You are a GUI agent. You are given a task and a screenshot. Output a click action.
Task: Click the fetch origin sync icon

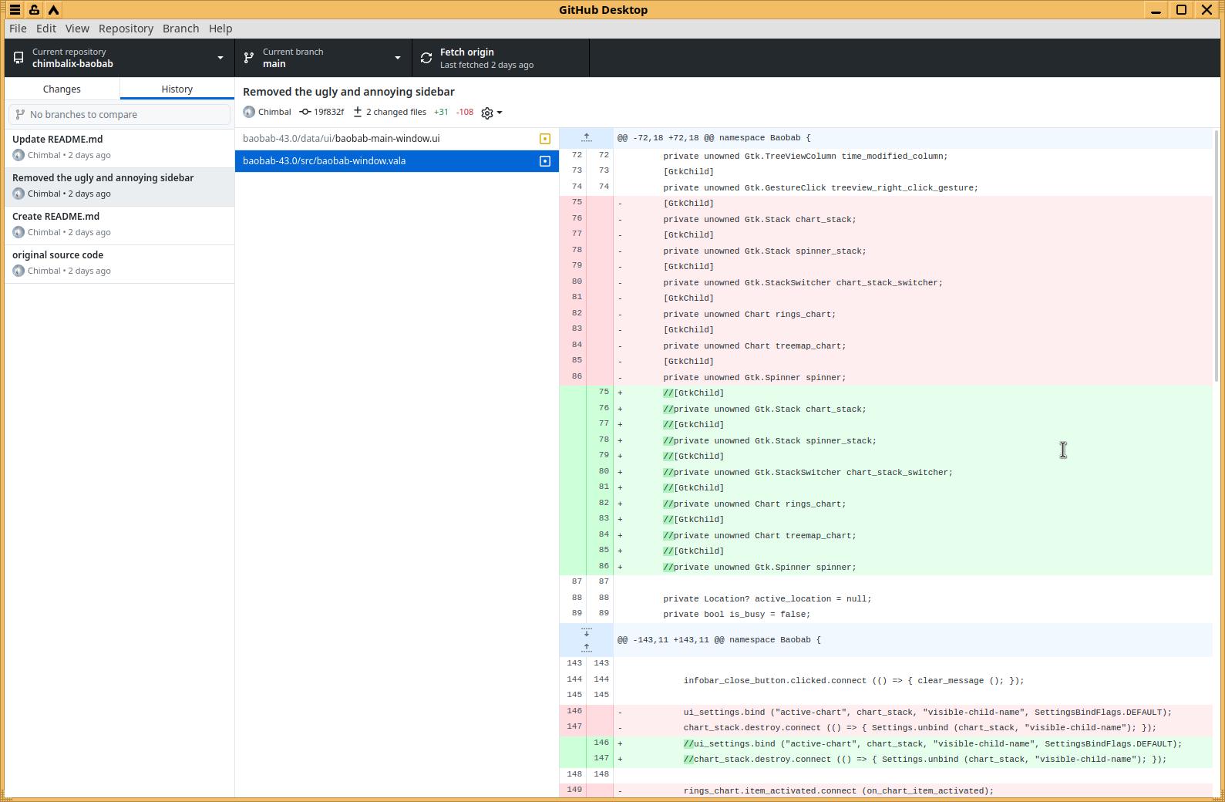point(426,58)
